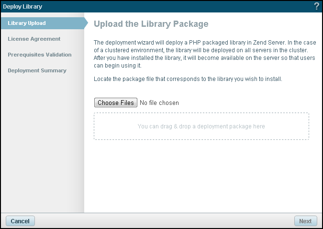This screenshot has height=229, width=323.
Task: Click blank content area below the drop zone
Action: [x=201, y=177]
